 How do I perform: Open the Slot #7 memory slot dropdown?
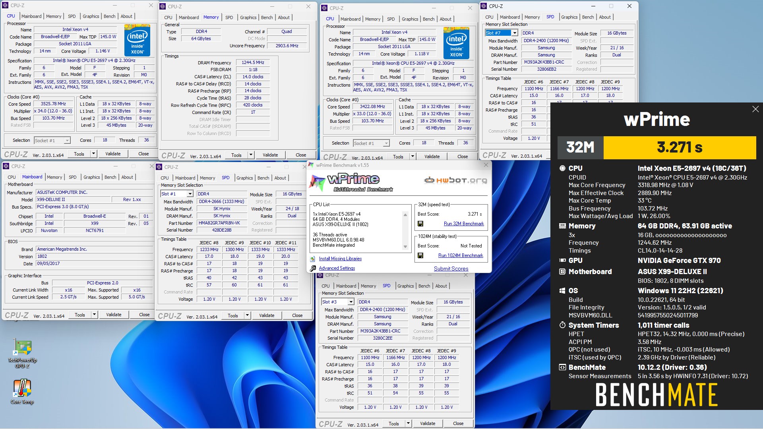click(x=515, y=33)
